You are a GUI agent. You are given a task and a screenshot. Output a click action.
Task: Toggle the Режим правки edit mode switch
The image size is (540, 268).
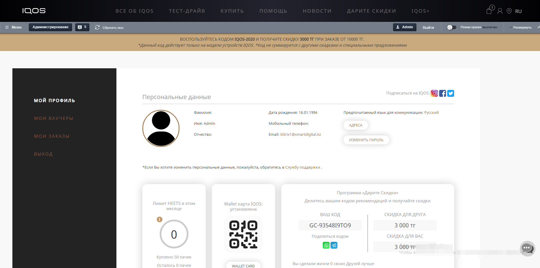(x=452, y=27)
